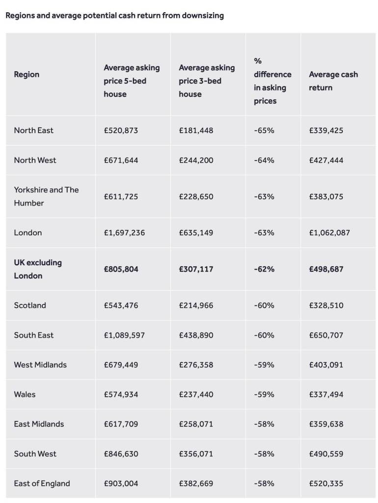Select the Average asking price 5-bed house header
This screenshot has height=503, width=378.
coord(132,81)
